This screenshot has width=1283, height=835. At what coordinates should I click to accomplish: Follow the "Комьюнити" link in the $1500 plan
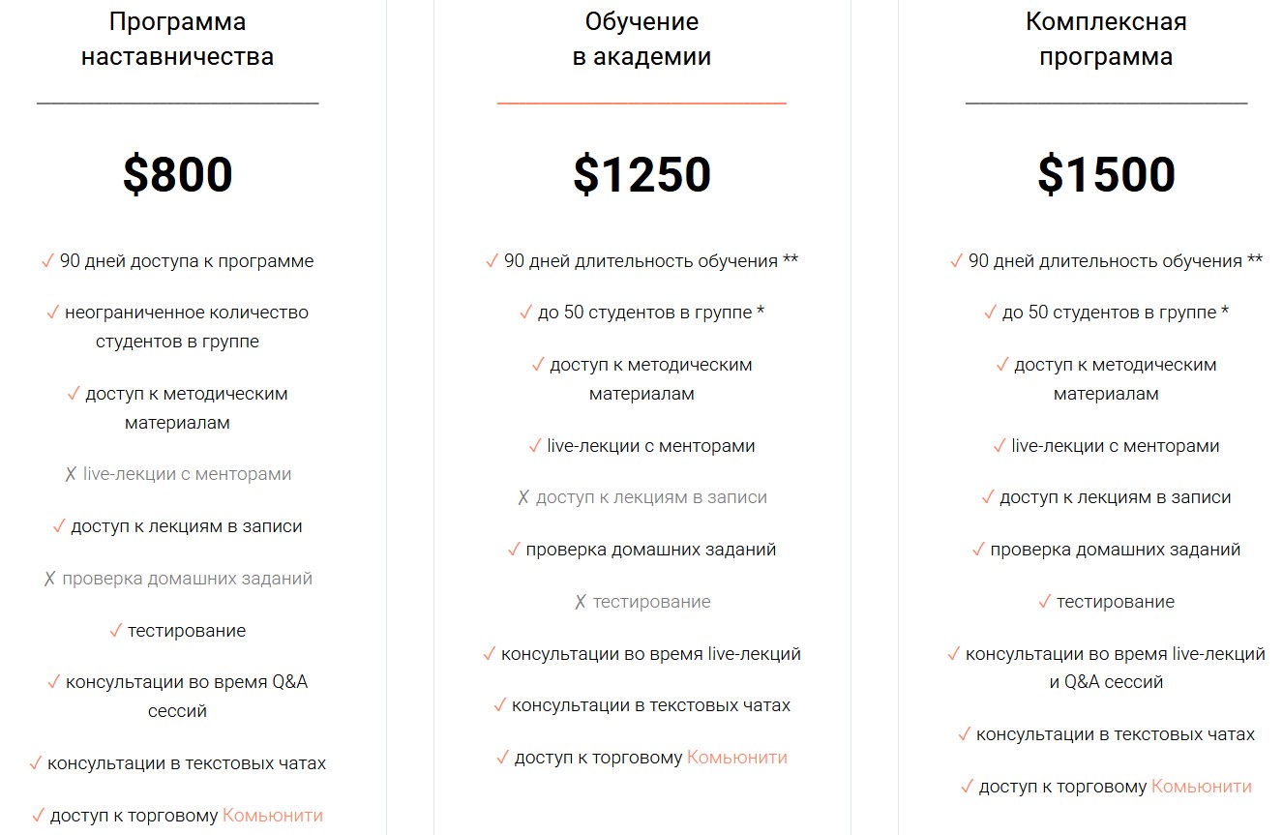(x=1202, y=787)
